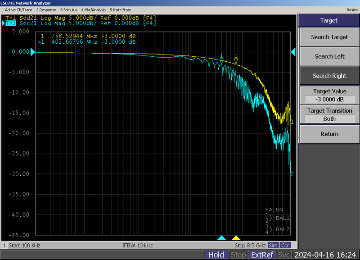
Task: Click the Sim simulation status indicator
Action: (x=274, y=245)
